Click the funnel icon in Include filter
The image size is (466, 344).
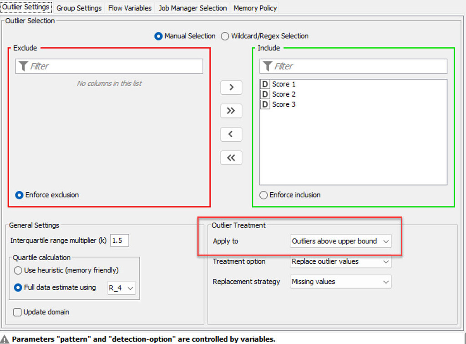(x=268, y=66)
